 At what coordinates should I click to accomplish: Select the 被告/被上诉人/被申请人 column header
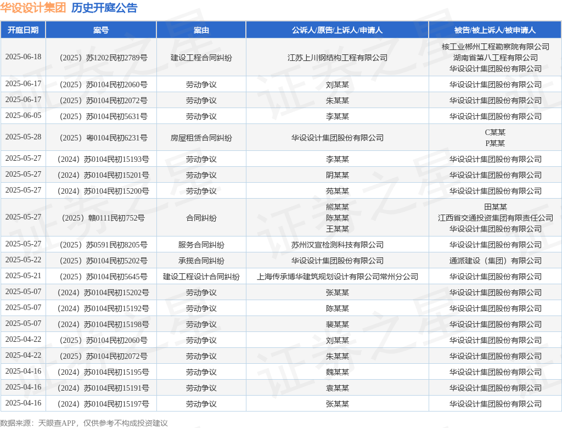point(495,30)
